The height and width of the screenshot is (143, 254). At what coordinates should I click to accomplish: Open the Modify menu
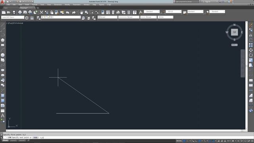click(x=67, y=5)
